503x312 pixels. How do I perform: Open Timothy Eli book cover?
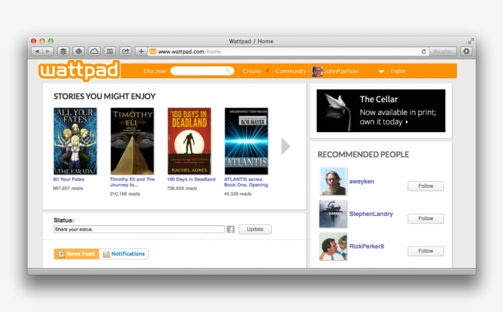pos(132,141)
